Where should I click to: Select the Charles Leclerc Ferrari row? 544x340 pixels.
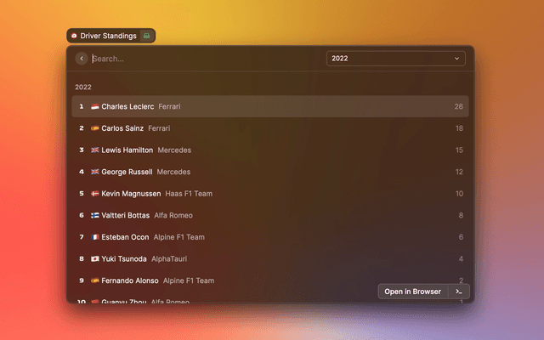(270, 107)
